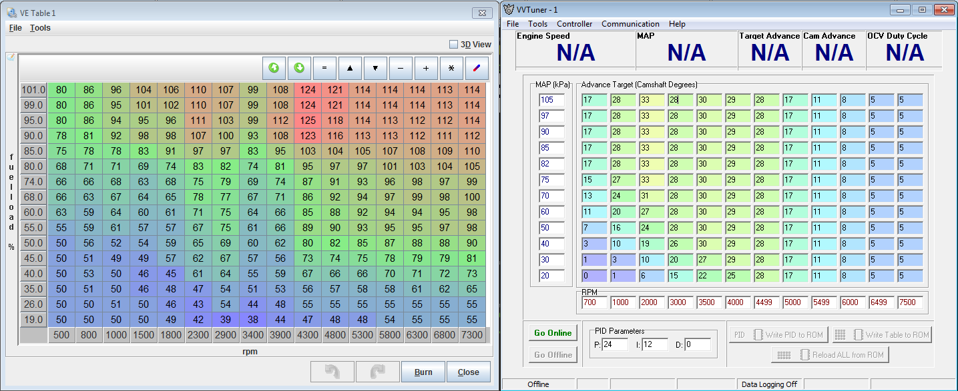Click the undo arrow in VE Table
This screenshot has width=958, height=391.
click(x=332, y=371)
